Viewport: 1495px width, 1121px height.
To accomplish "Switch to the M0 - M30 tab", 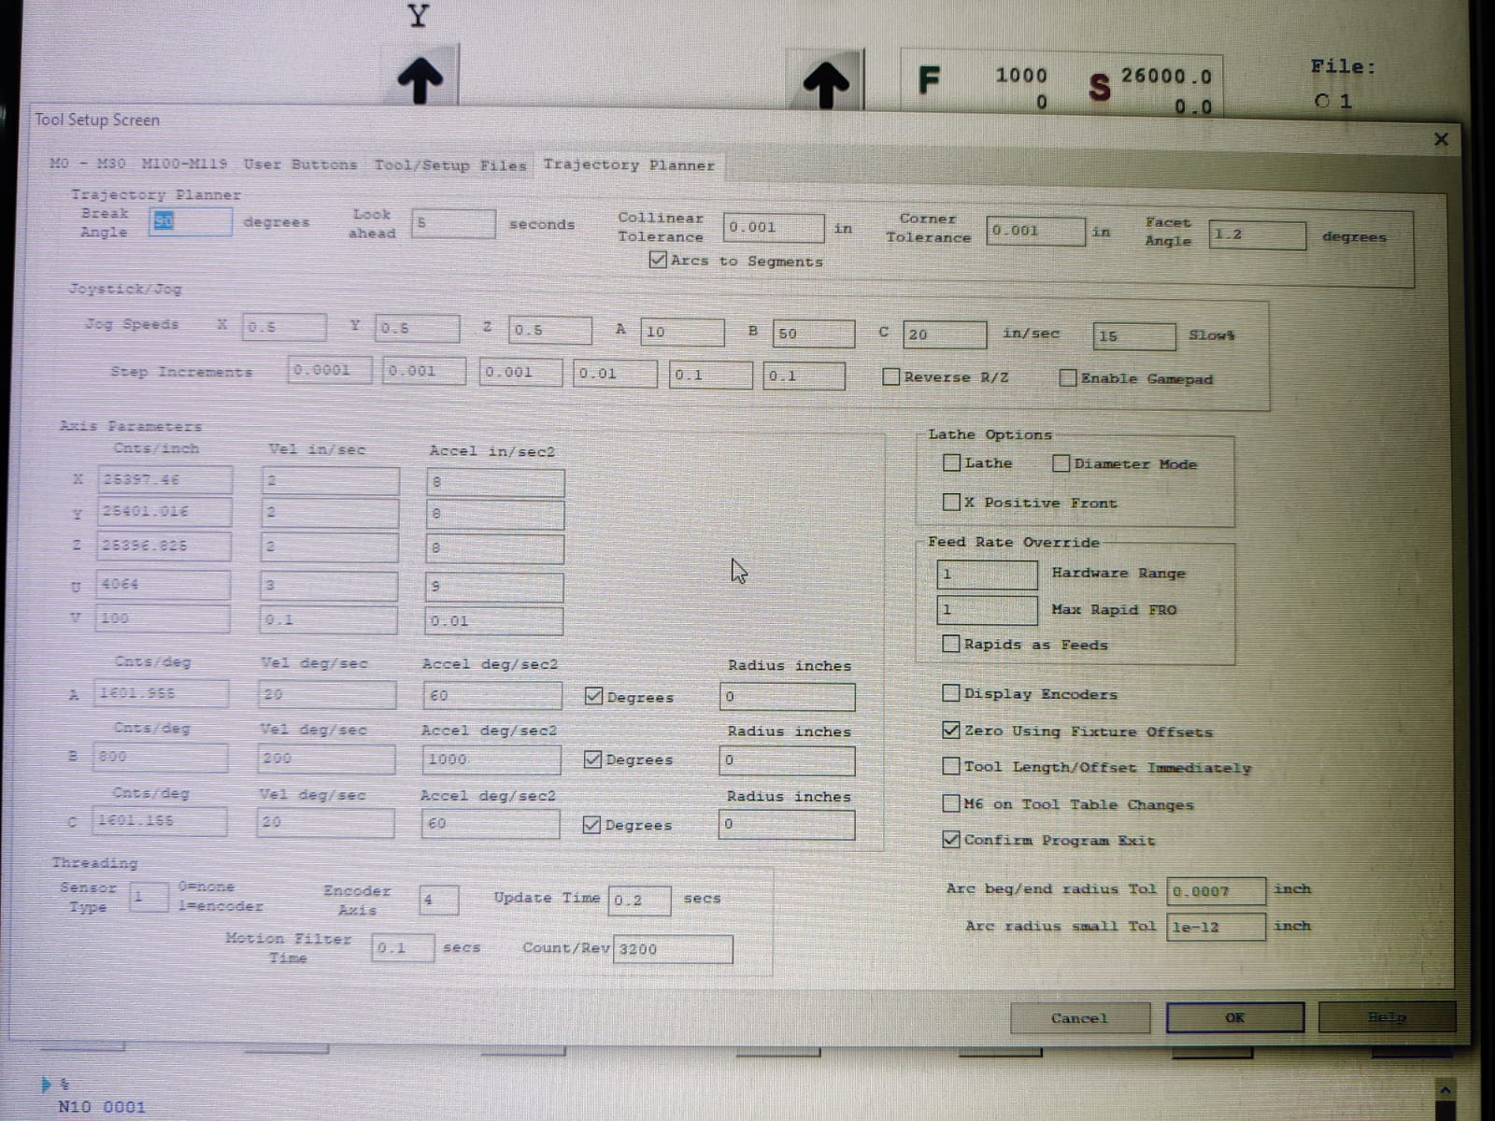I will pyautogui.click(x=87, y=163).
